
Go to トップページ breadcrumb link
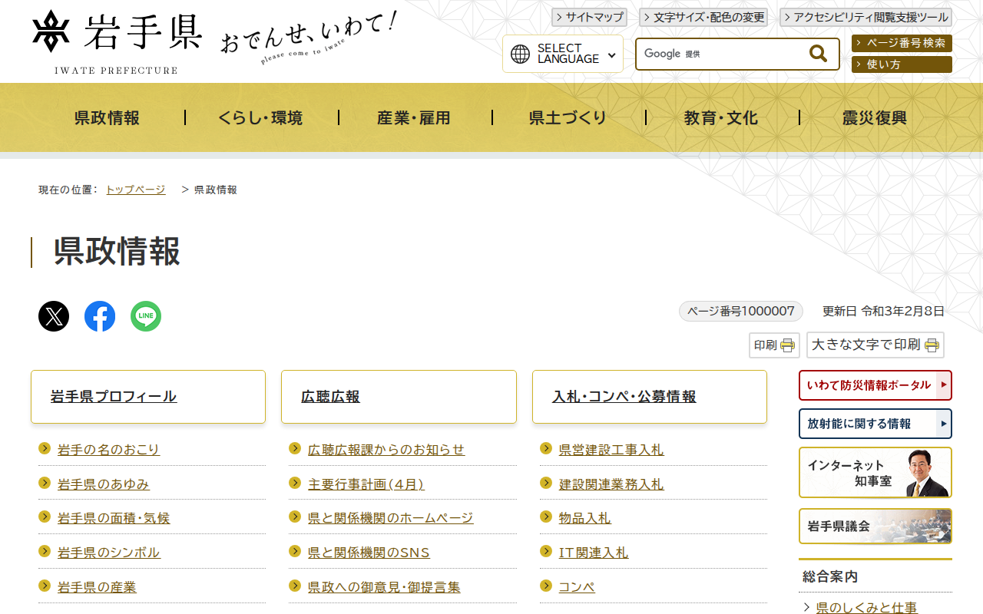click(x=135, y=190)
